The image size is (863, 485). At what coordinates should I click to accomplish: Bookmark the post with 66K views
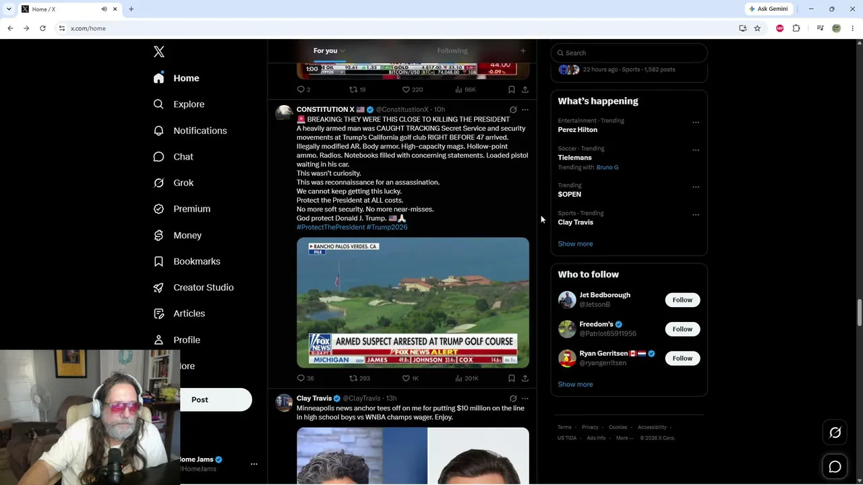pyautogui.click(x=512, y=90)
